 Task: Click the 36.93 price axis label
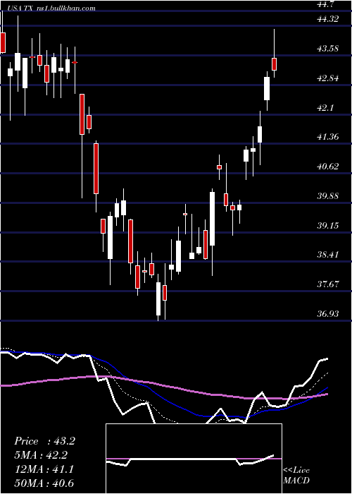[329, 314]
